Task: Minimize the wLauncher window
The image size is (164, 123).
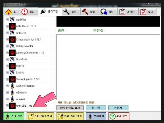Action: [144, 4]
